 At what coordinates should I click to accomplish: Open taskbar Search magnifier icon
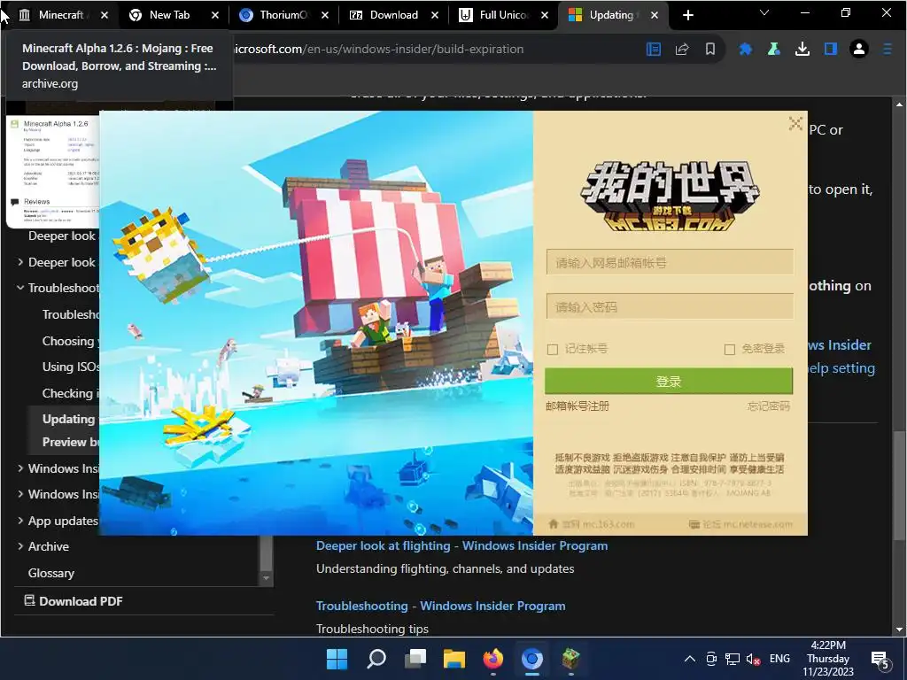376,659
